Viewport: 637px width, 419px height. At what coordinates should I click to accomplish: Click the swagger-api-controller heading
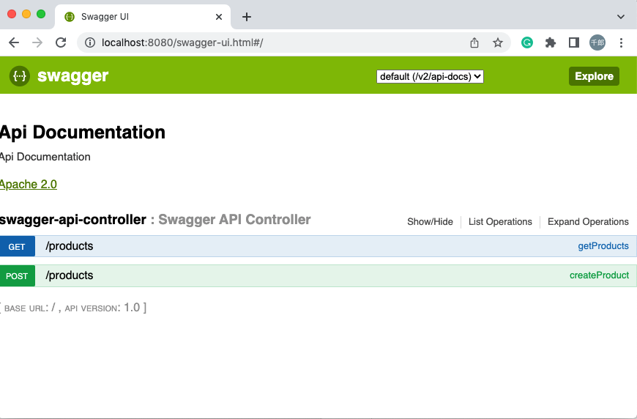72,220
